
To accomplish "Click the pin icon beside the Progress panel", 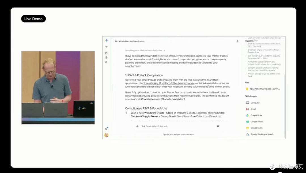I will pyautogui.click(x=237, y=41).
